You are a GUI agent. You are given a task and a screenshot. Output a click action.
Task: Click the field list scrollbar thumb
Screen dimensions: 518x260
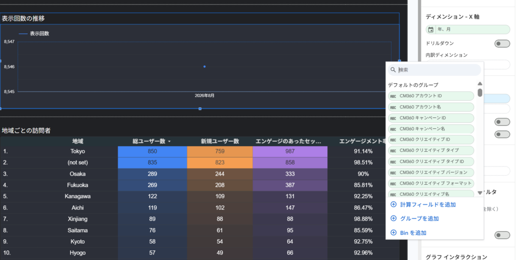point(480,93)
